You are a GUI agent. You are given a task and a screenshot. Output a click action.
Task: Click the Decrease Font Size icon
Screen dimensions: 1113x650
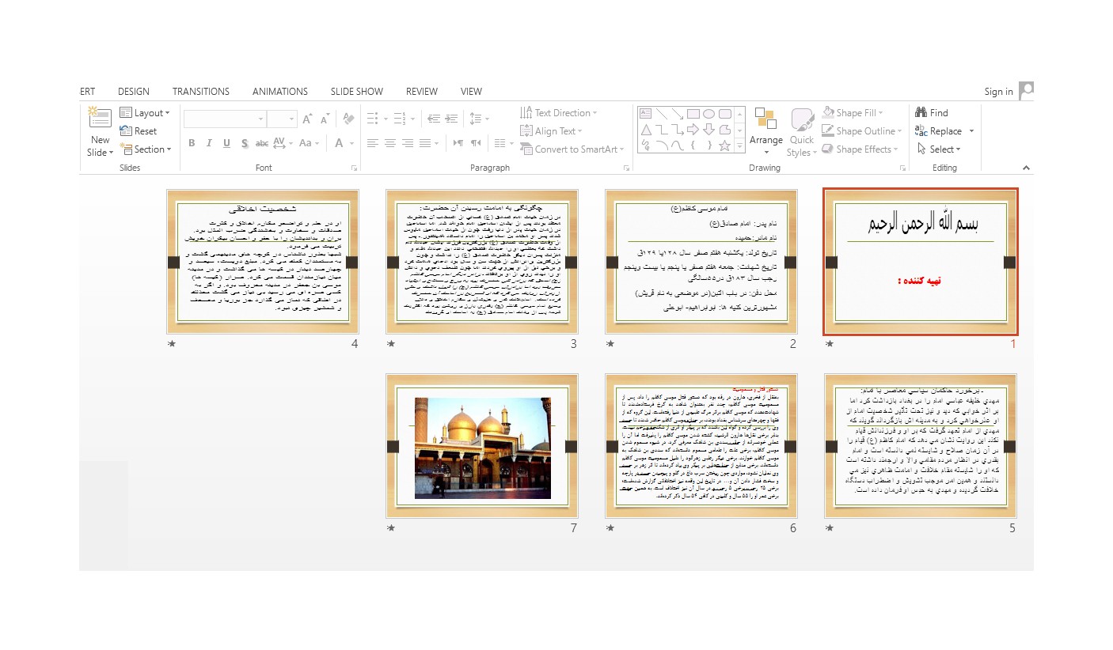[325, 119]
